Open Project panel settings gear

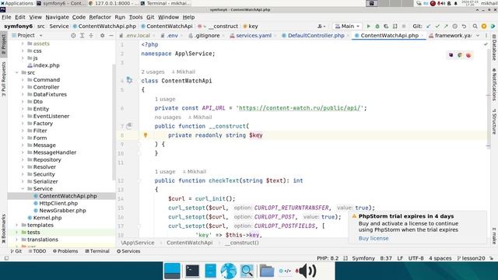(102, 36)
